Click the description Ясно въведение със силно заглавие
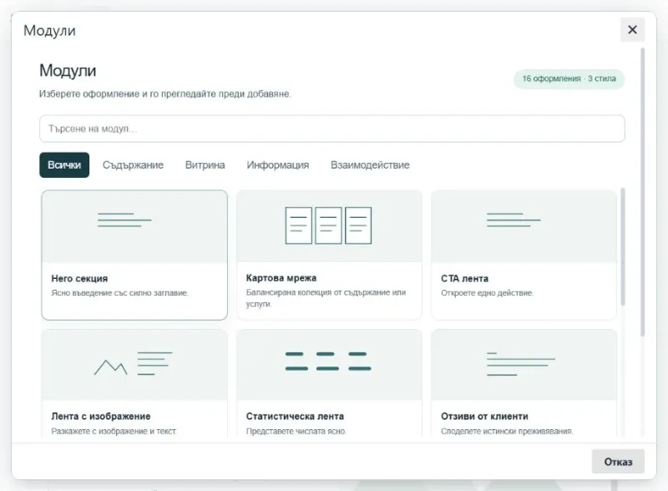Screen dimensions: 668x491 tap(119, 293)
